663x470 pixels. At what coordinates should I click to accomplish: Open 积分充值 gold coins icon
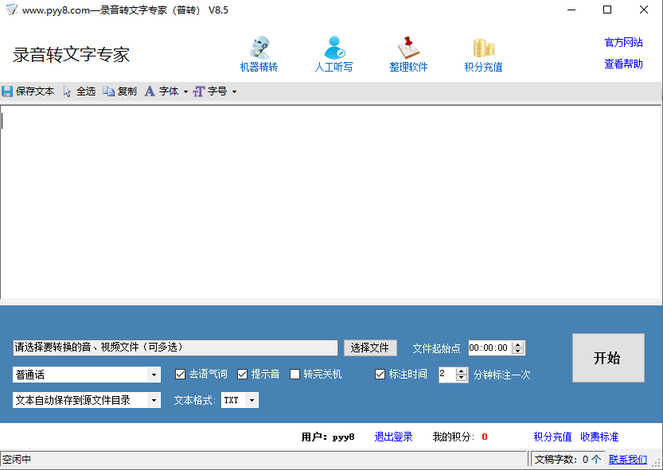click(483, 48)
